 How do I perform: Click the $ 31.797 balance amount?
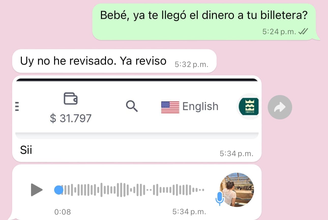70,118
